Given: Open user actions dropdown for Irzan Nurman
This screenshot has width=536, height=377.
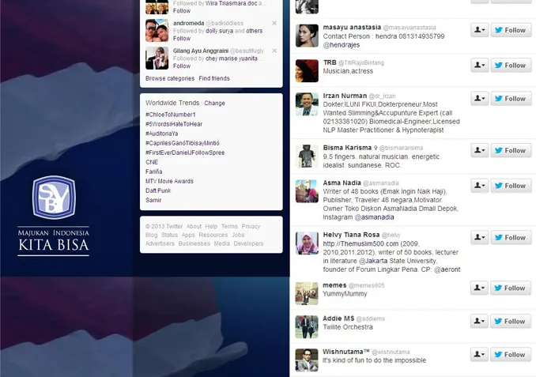Looking at the screenshot, I should coord(480,99).
